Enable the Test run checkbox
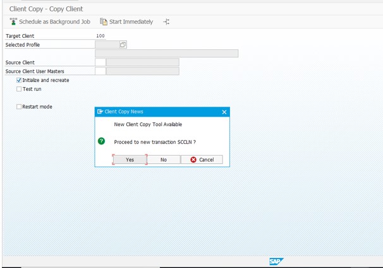Screen dimensions: 383x268 (19, 89)
